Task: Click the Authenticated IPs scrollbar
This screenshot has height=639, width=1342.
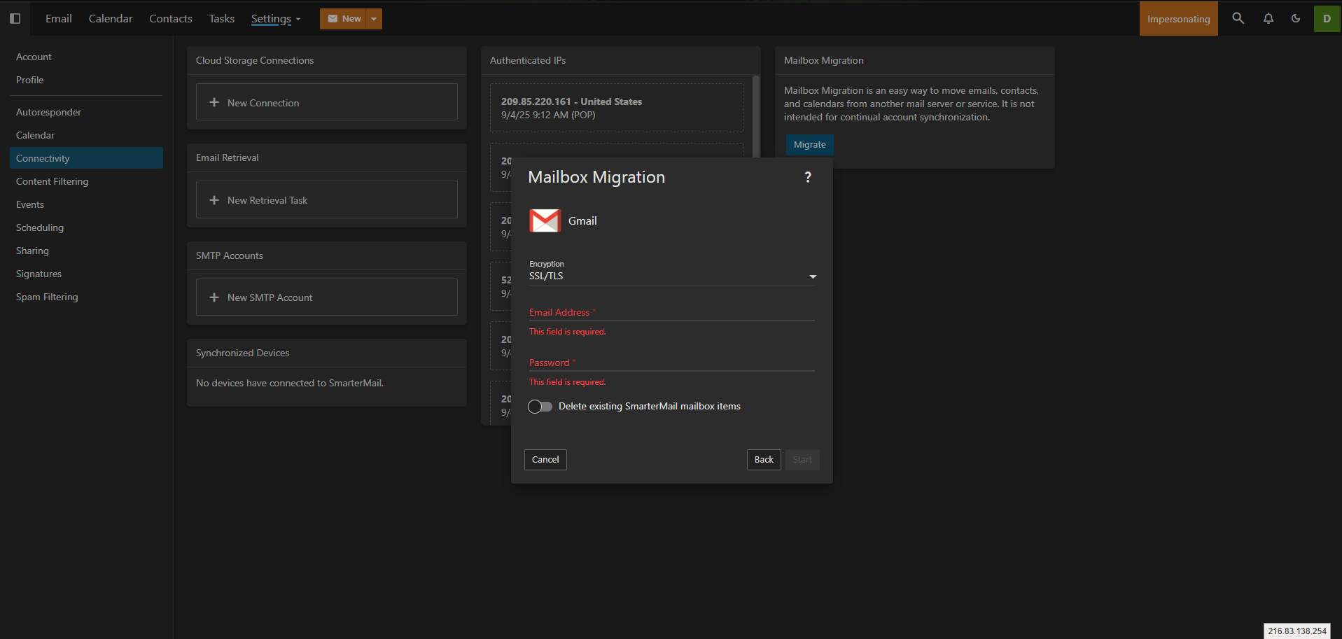Action: point(755,115)
